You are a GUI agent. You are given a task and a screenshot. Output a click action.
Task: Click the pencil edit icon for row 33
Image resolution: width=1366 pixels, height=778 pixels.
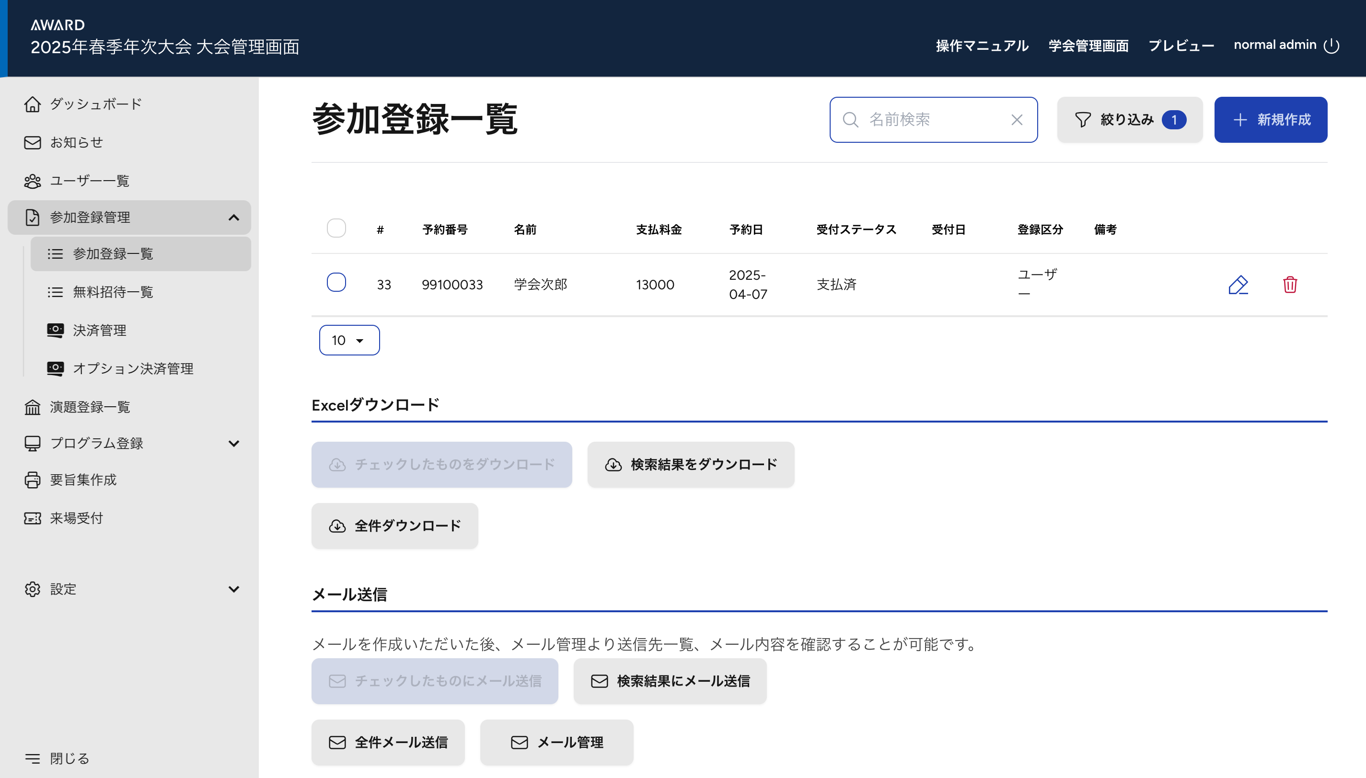(1238, 285)
